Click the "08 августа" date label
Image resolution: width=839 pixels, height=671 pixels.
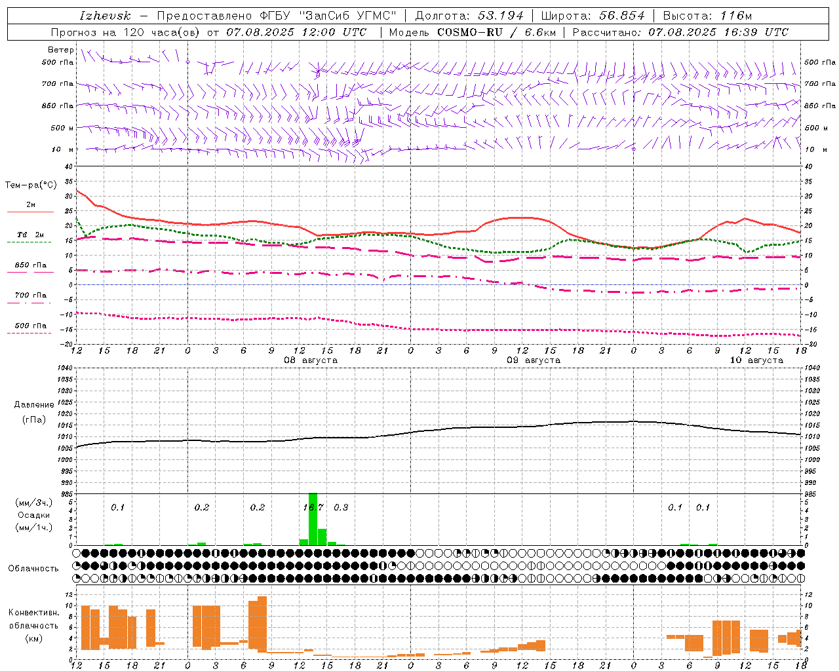coord(311,360)
